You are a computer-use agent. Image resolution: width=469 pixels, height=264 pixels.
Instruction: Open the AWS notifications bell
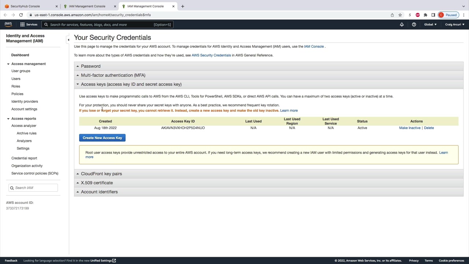pos(402,25)
